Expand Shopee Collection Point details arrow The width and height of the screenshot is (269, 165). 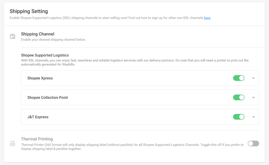(254, 97)
